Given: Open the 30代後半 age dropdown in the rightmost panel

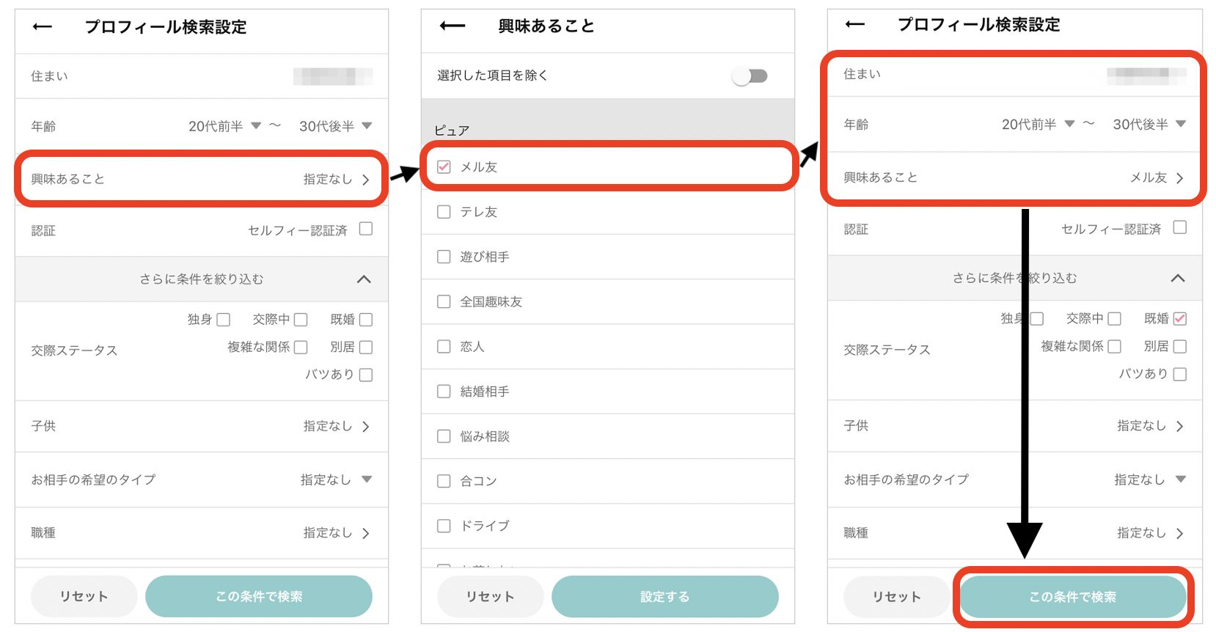Looking at the screenshot, I should pos(1149,125).
